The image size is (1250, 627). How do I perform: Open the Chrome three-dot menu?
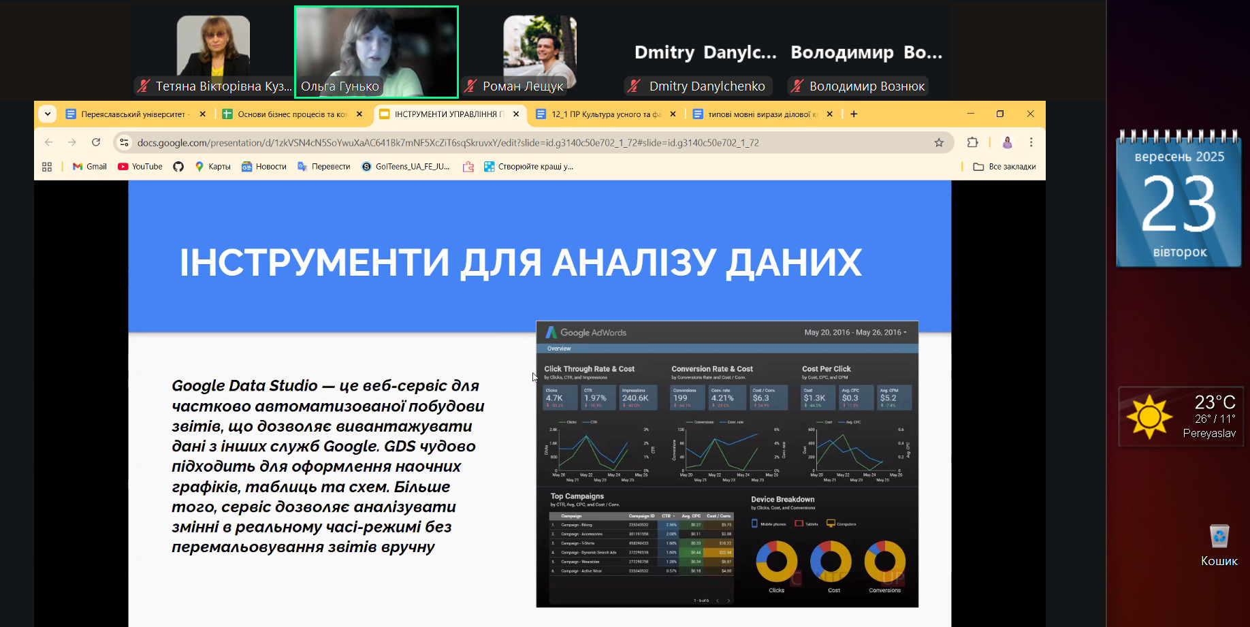click(x=1031, y=142)
